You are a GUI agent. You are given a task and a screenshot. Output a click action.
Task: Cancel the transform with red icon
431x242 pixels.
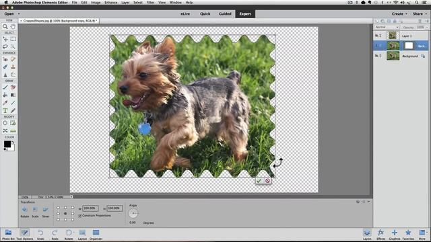(267, 181)
